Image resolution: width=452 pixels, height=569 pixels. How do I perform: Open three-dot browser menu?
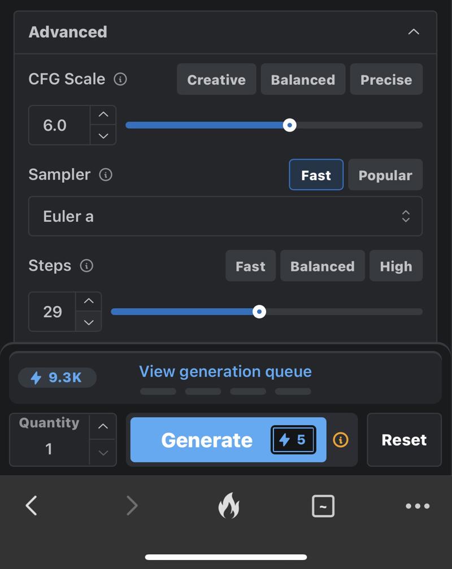pyautogui.click(x=418, y=506)
